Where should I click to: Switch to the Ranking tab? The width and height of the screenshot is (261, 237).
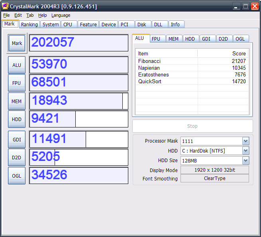29,24
